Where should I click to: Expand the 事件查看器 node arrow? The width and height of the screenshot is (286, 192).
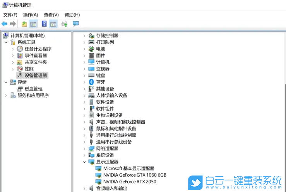pyautogui.click(x=13, y=56)
